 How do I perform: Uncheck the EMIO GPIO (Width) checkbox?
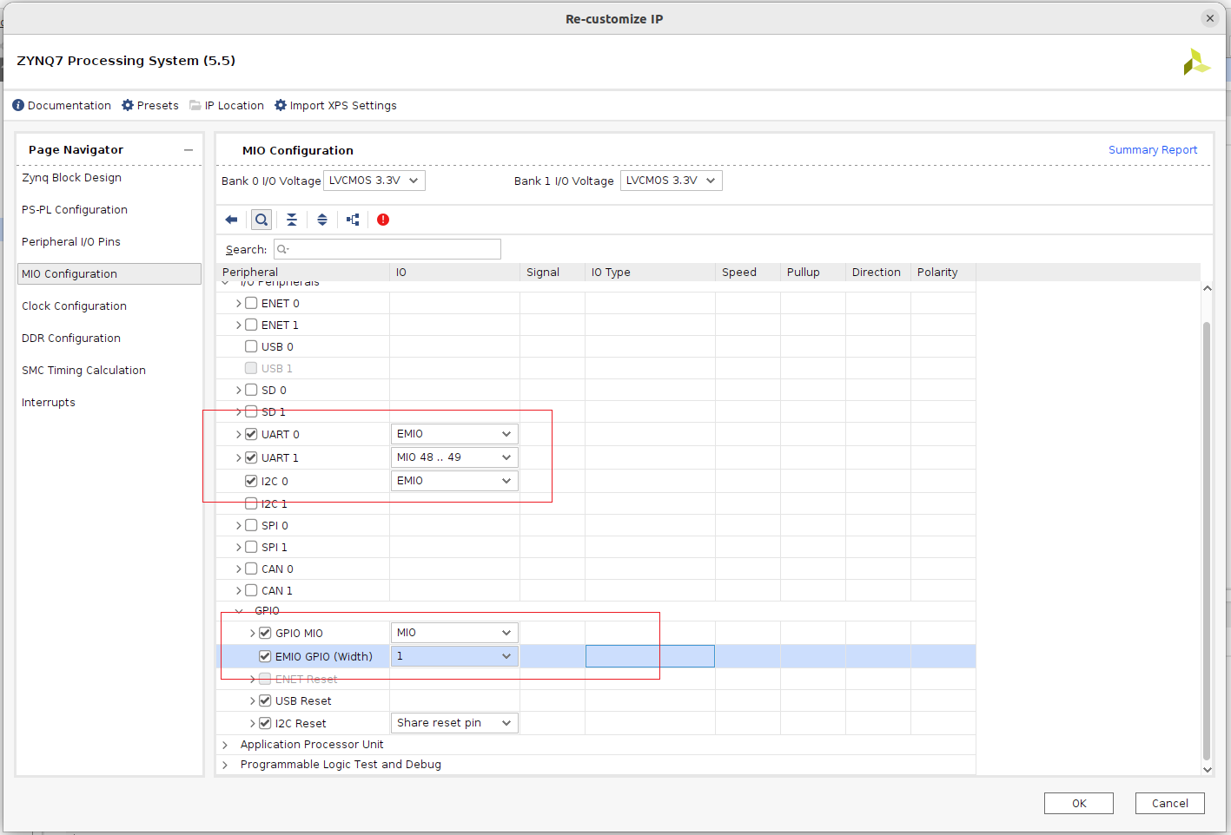click(x=265, y=656)
